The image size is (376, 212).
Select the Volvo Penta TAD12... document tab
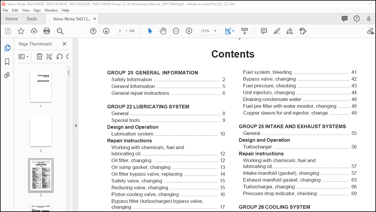pos(72,19)
